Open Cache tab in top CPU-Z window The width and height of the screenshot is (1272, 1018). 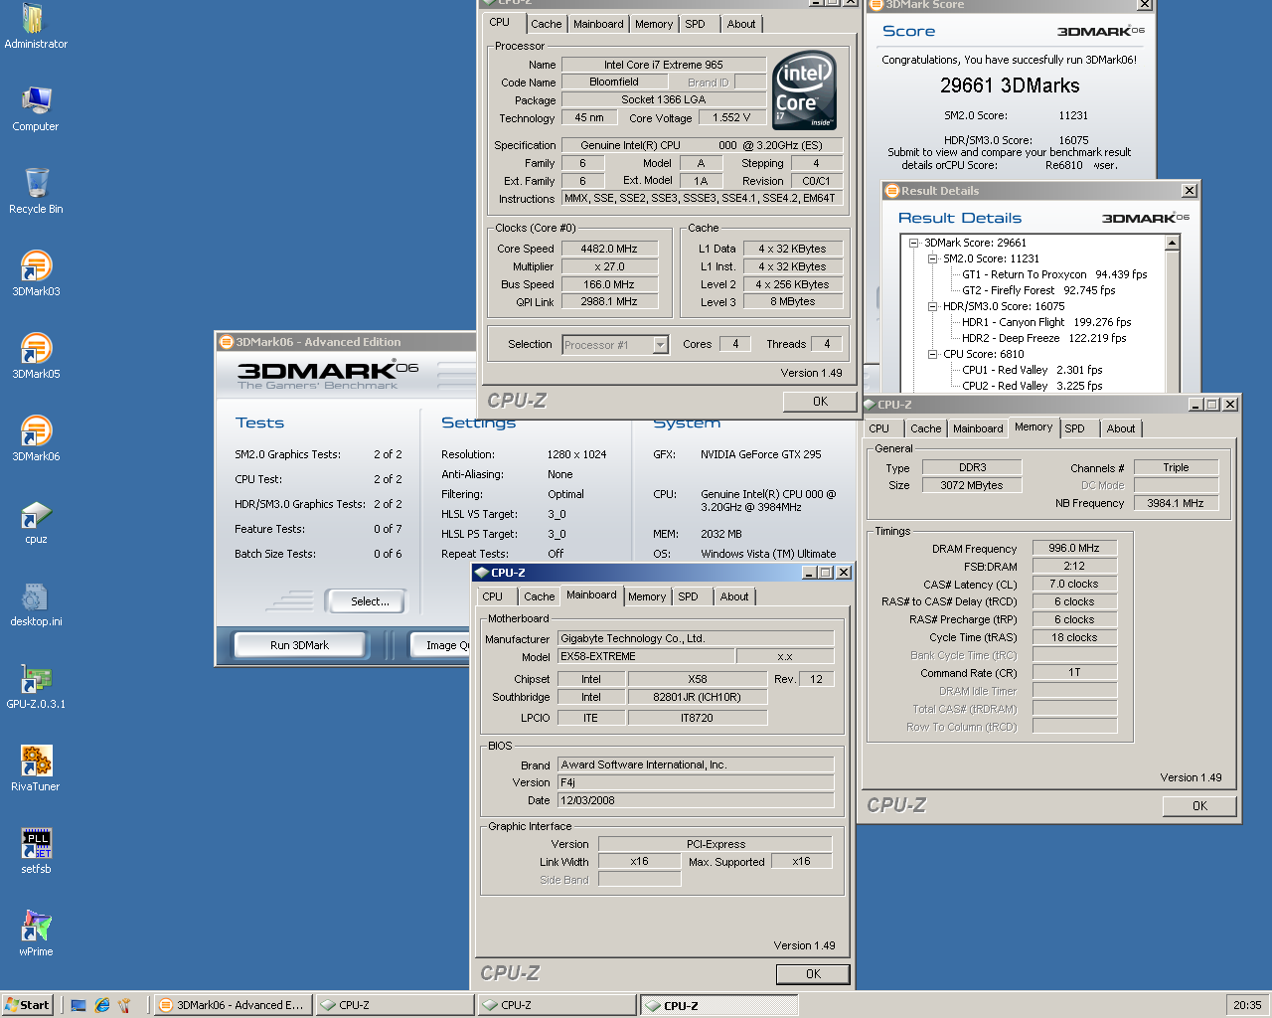tap(546, 24)
